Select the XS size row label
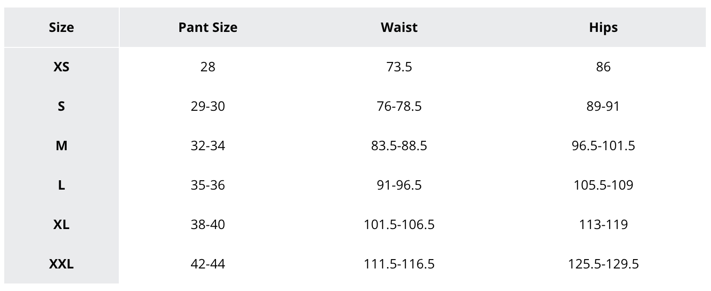 point(62,67)
